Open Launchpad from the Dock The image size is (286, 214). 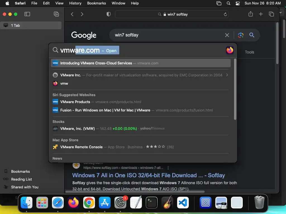[x=42, y=202]
